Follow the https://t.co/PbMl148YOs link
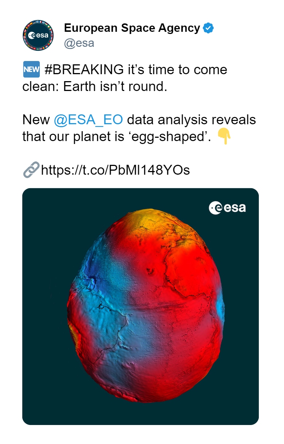 115,170
